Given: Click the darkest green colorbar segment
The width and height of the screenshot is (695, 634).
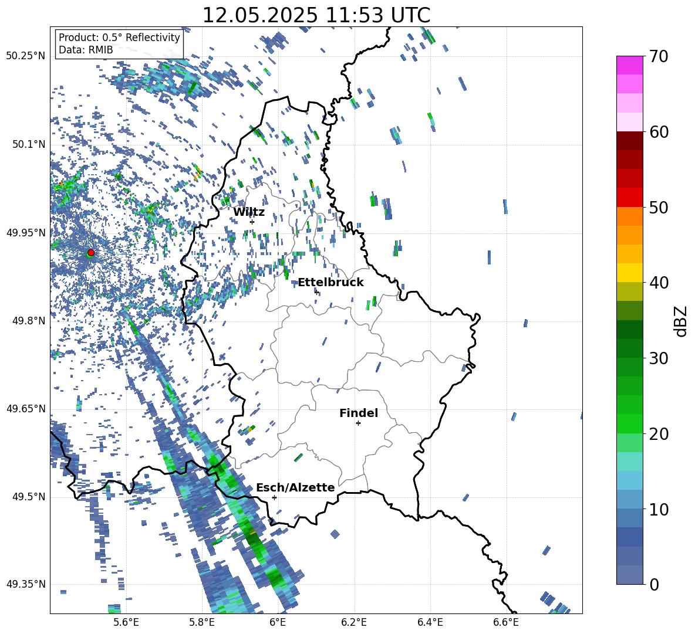Looking at the screenshot, I should click(629, 330).
